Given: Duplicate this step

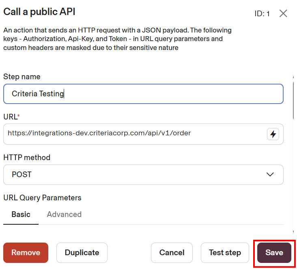Looking at the screenshot, I should 82,253.
